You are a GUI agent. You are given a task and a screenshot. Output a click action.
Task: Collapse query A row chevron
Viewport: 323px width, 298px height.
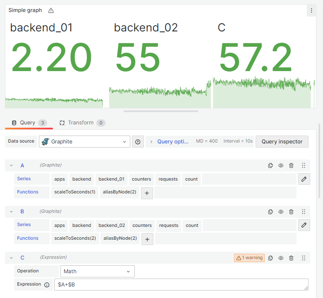(11, 165)
